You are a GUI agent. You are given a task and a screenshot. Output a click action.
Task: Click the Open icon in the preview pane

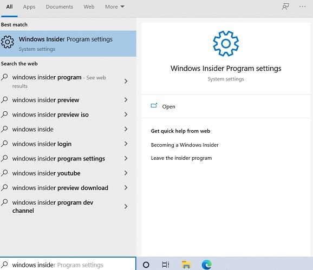(x=154, y=105)
